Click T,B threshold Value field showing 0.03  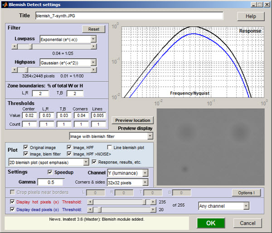coord(64,115)
